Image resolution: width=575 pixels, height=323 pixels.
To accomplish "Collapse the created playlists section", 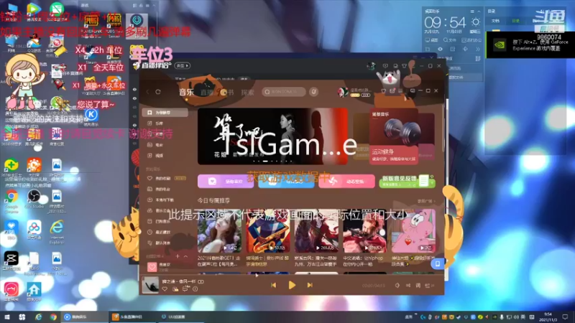I will pyautogui.click(x=185, y=256).
